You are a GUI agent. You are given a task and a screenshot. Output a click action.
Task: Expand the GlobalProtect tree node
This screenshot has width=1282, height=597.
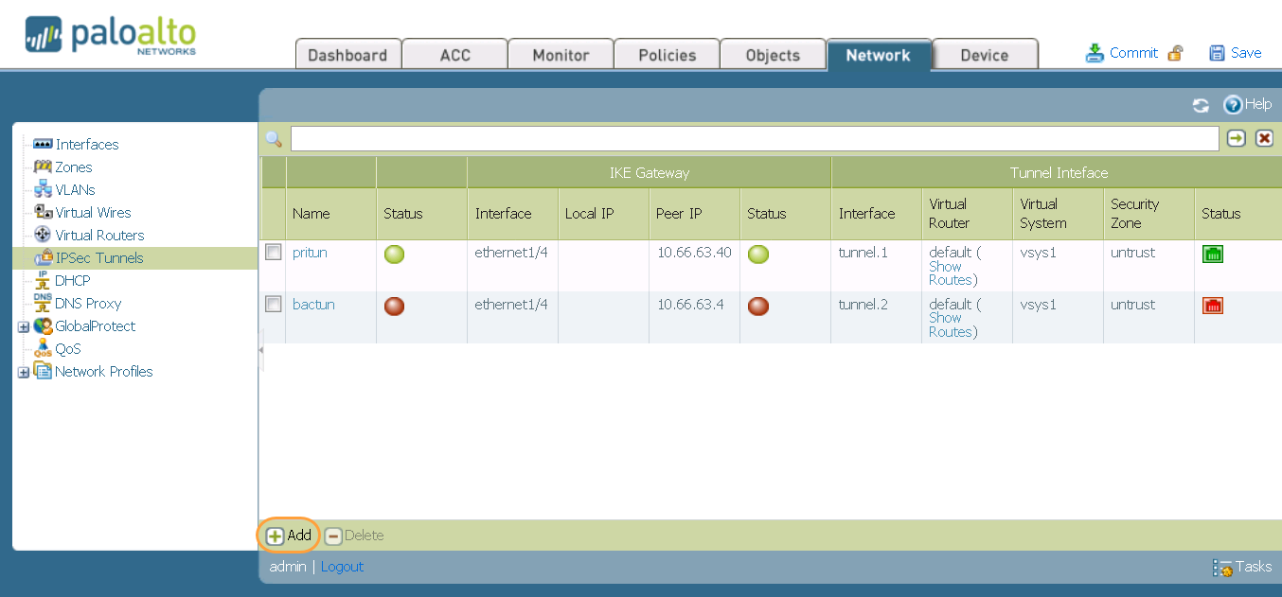pos(24,326)
